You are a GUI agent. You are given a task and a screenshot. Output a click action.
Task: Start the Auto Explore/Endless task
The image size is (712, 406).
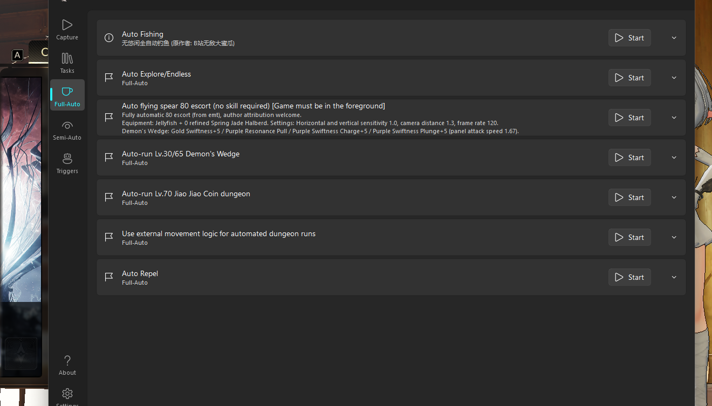629,78
